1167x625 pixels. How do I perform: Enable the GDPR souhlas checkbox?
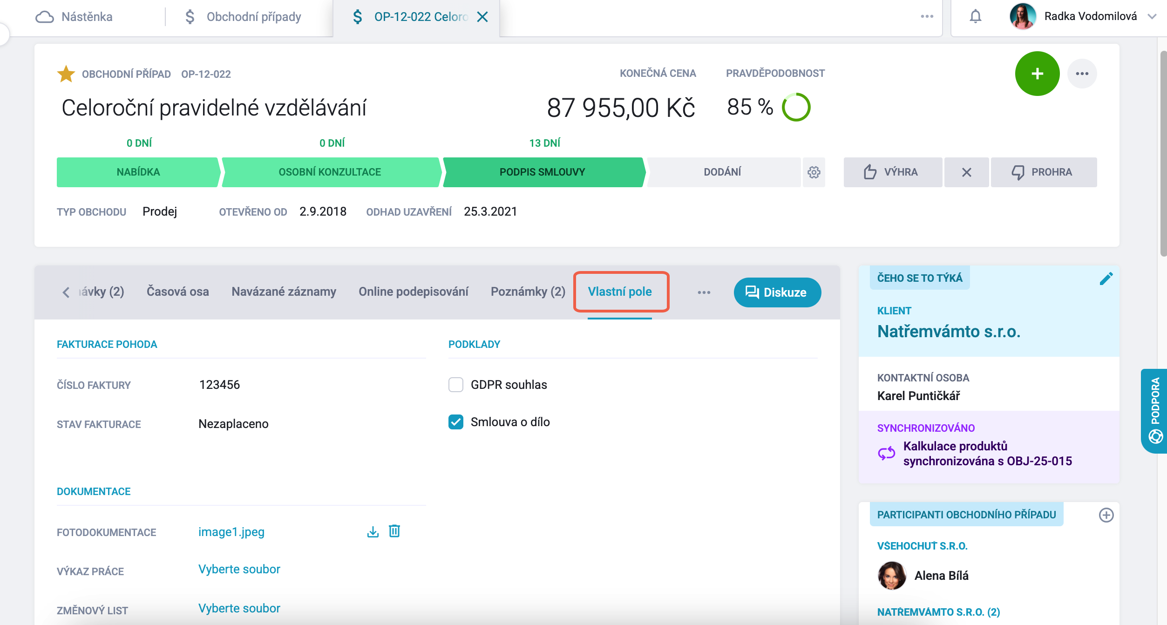455,385
